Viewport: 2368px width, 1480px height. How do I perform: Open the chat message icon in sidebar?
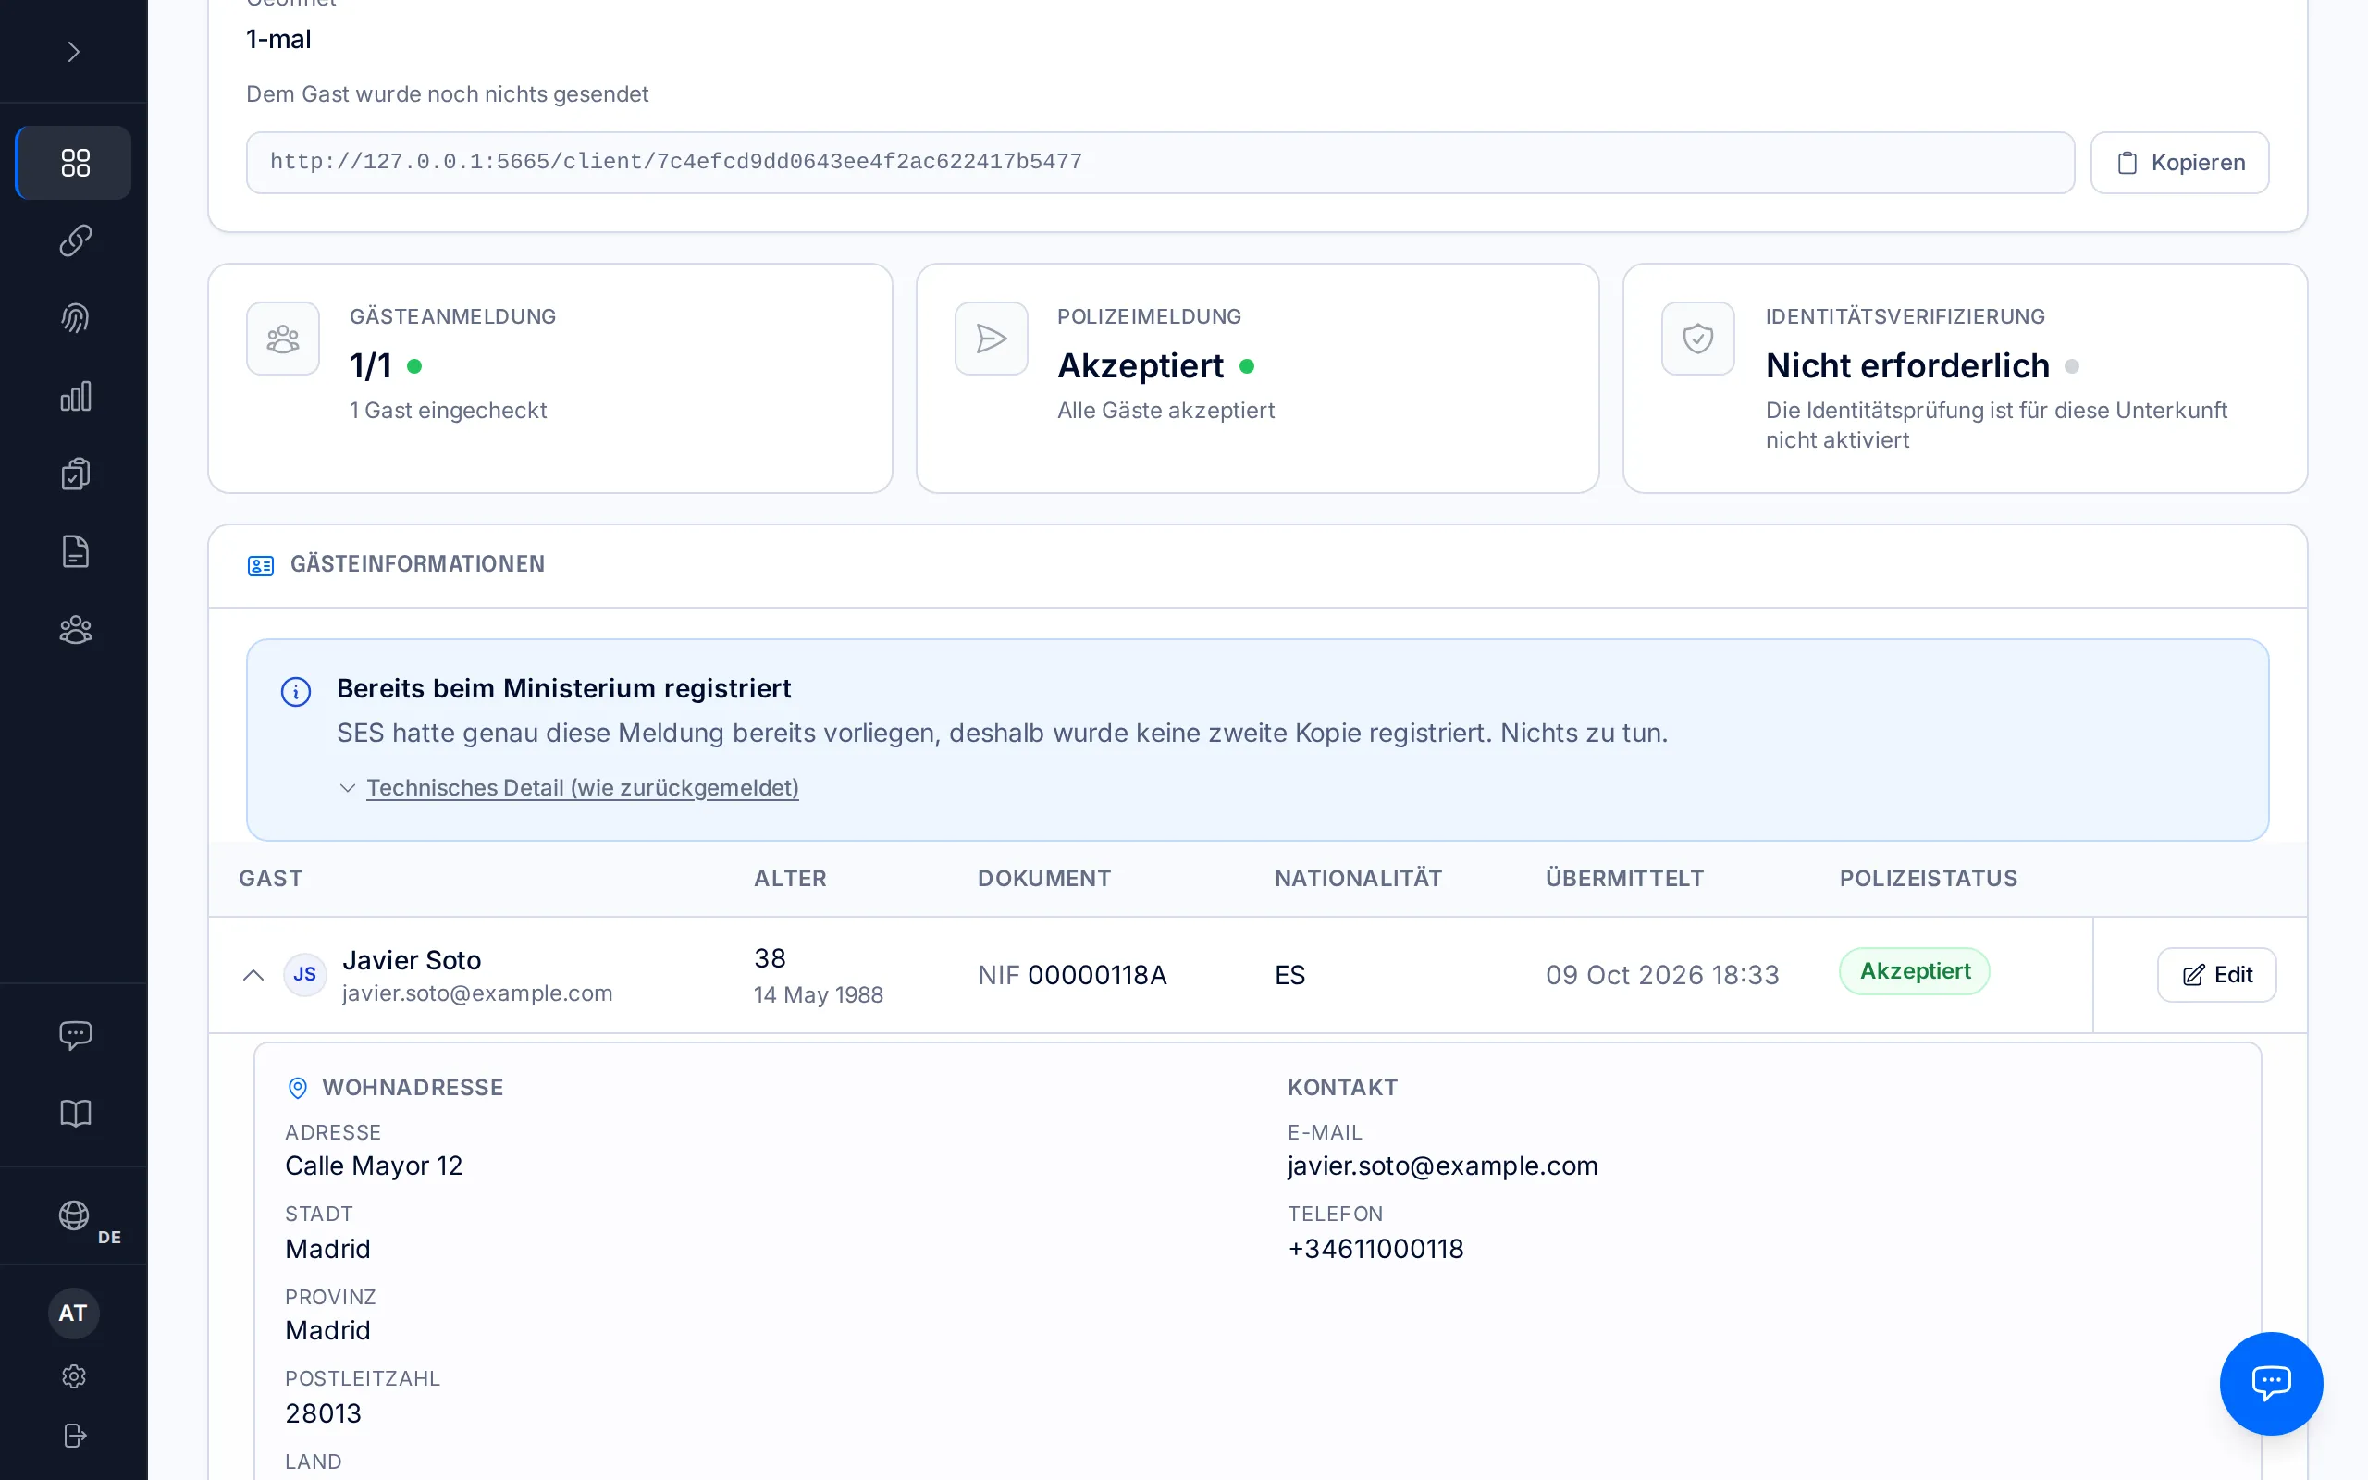point(74,1036)
